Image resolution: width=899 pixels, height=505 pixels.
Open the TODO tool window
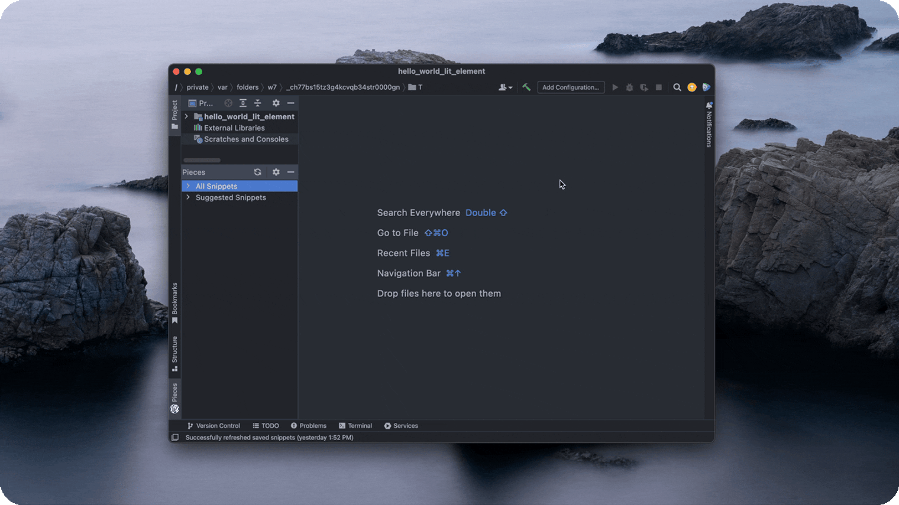pos(266,426)
